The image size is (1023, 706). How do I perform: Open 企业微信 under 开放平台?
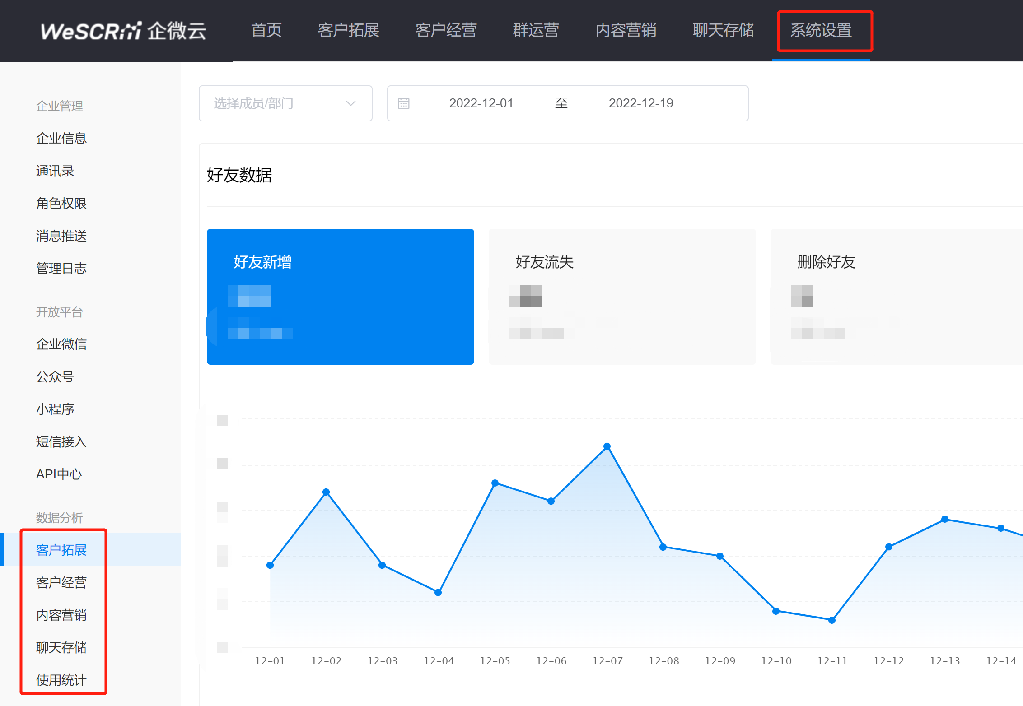pyautogui.click(x=61, y=344)
